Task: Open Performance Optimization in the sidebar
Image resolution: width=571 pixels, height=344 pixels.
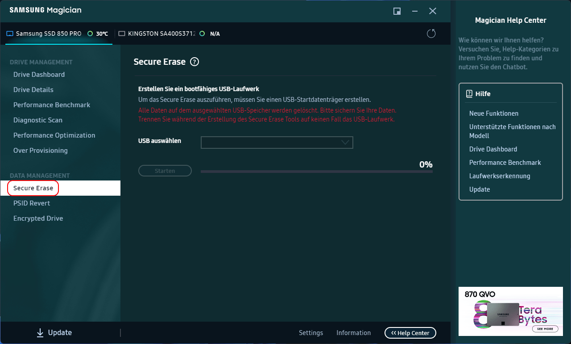Action: coord(54,135)
